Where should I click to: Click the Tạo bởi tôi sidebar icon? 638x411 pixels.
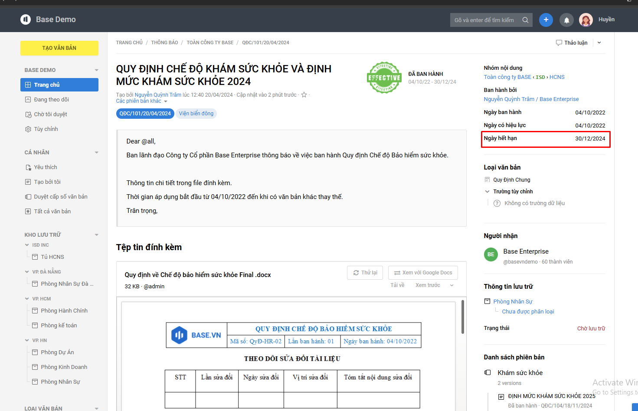point(28,182)
